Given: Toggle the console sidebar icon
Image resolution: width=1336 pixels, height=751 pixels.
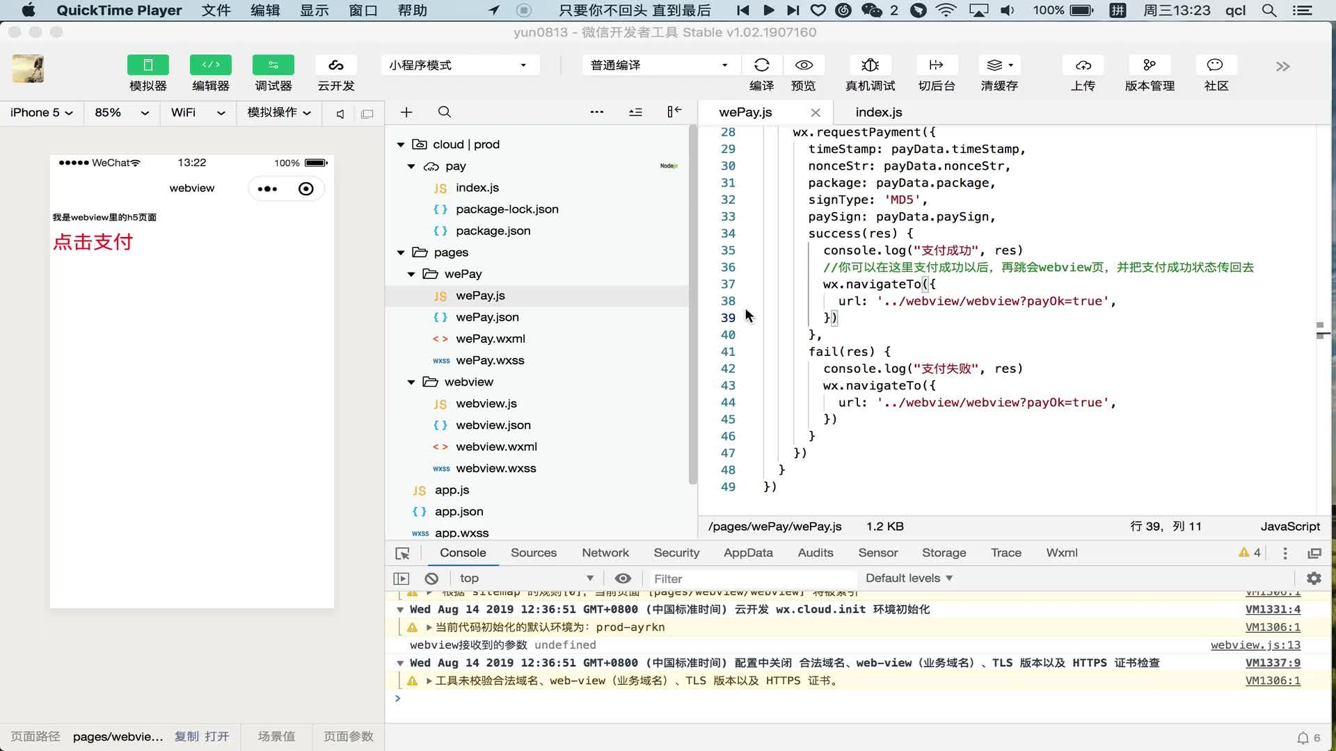Looking at the screenshot, I should [401, 579].
